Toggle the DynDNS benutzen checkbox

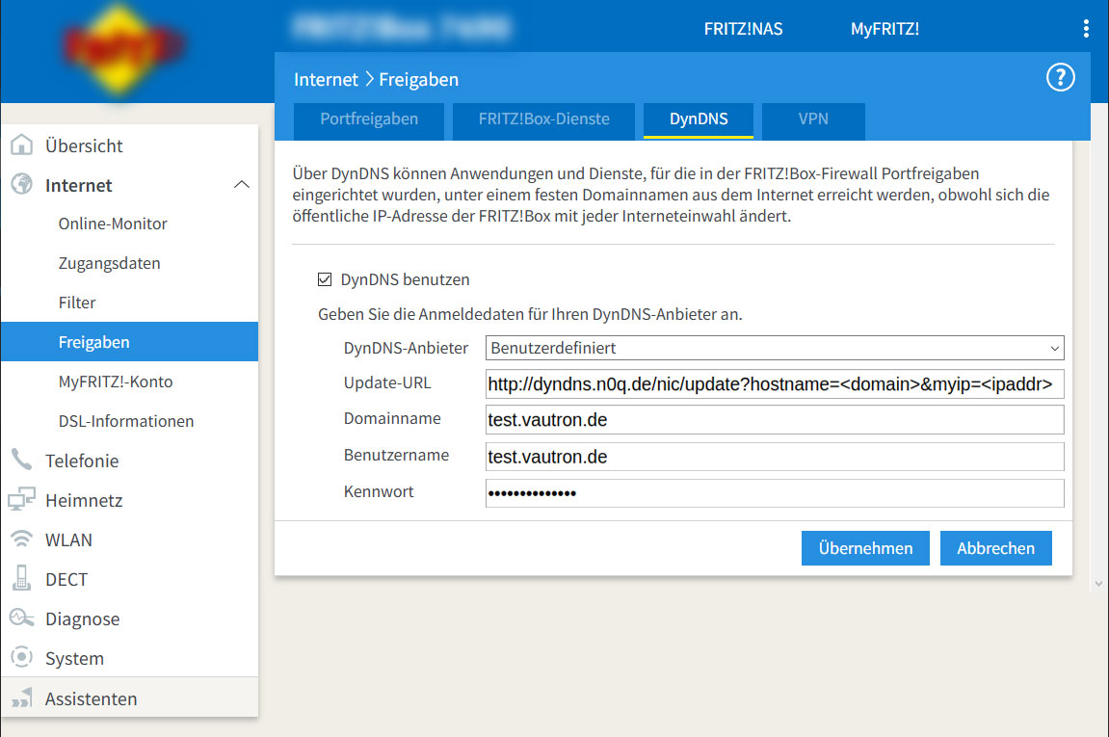[325, 279]
